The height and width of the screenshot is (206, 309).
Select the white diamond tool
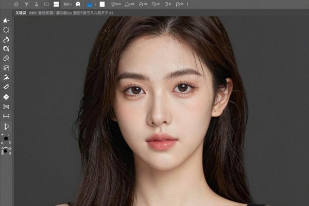6,97
